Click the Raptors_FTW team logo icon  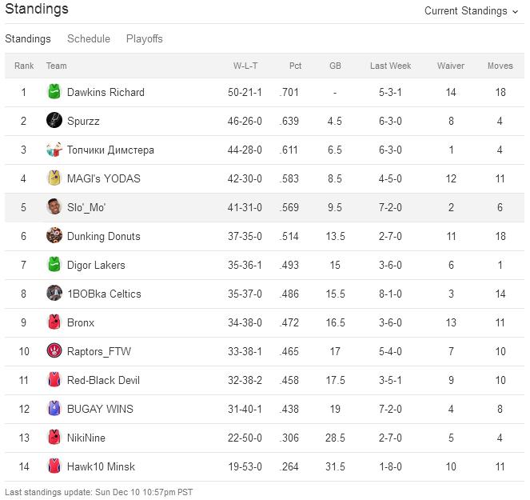pyautogui.click(x=54, y=351)
